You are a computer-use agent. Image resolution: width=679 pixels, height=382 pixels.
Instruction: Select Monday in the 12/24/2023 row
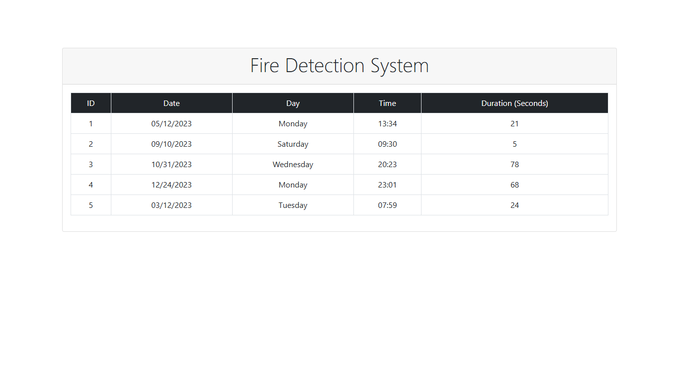tap(293, 185)
